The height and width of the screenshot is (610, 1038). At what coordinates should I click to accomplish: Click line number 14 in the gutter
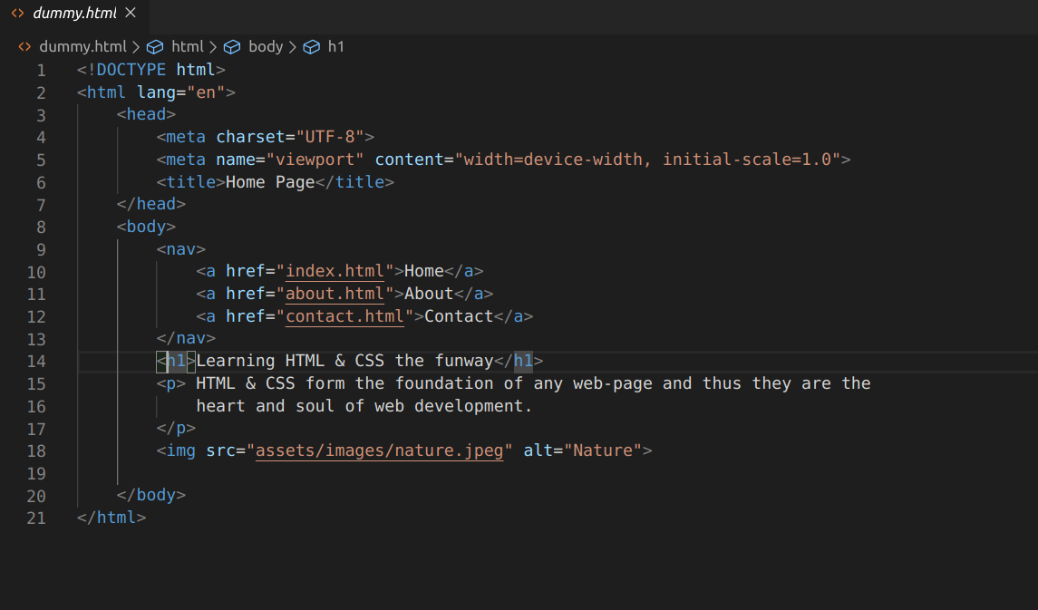click(36, 362)
